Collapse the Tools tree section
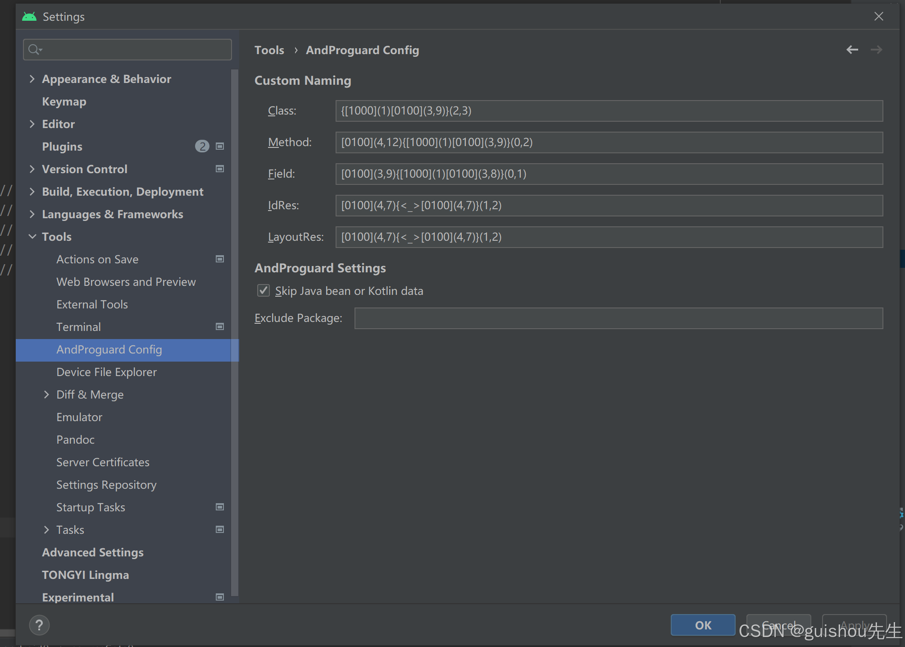 pyautogui.click(x=32, y=237)
